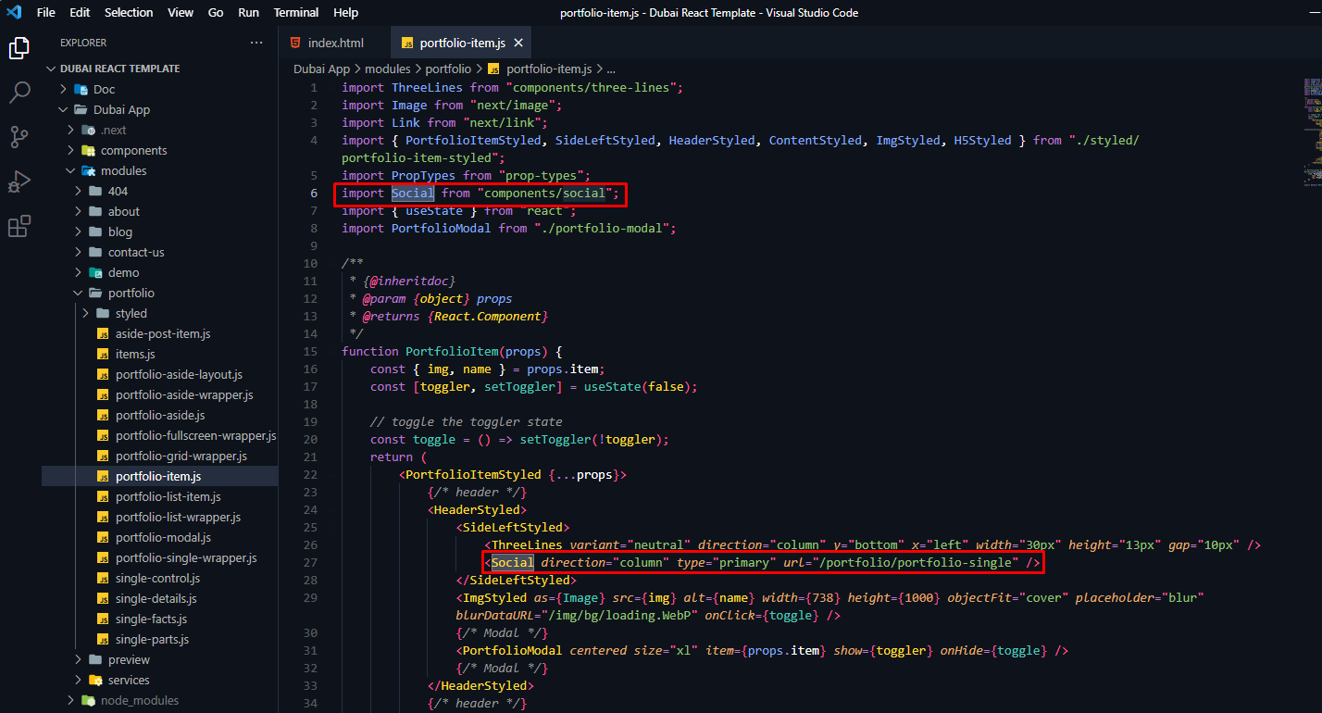The image size is (1322, 713).
Task: Open the Explorer more actions ellipsis
Action: click(256, 43)
